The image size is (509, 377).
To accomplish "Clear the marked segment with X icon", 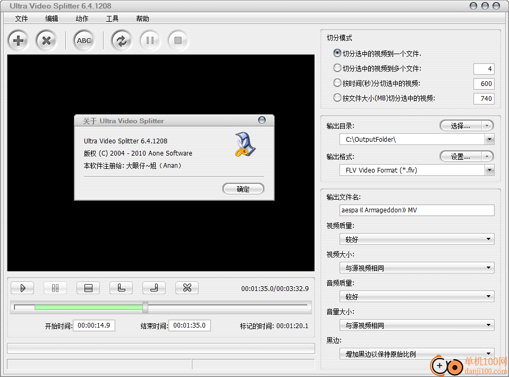I will [x=187, y=288].
